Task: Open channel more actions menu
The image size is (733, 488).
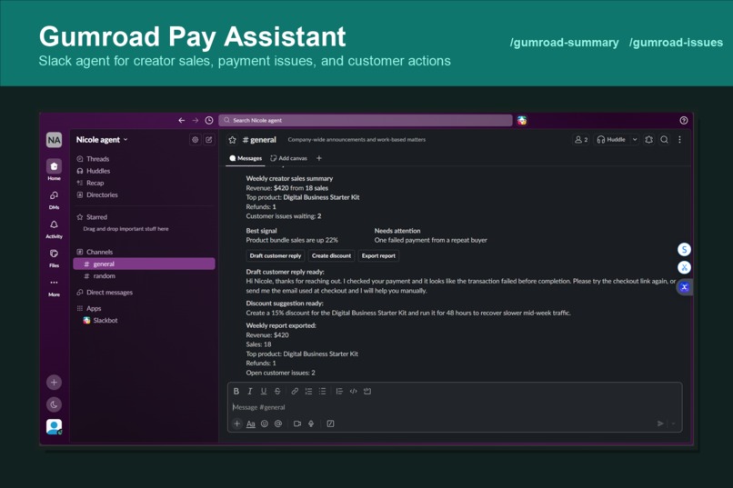Action: [x=679, y=140]
